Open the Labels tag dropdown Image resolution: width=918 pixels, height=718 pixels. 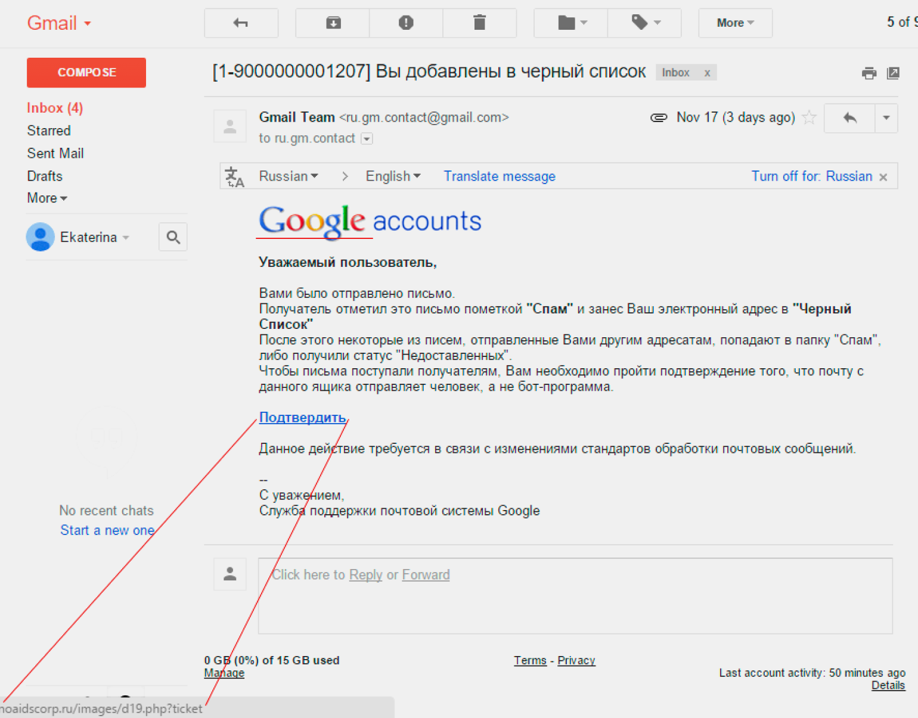click(644, 23)
